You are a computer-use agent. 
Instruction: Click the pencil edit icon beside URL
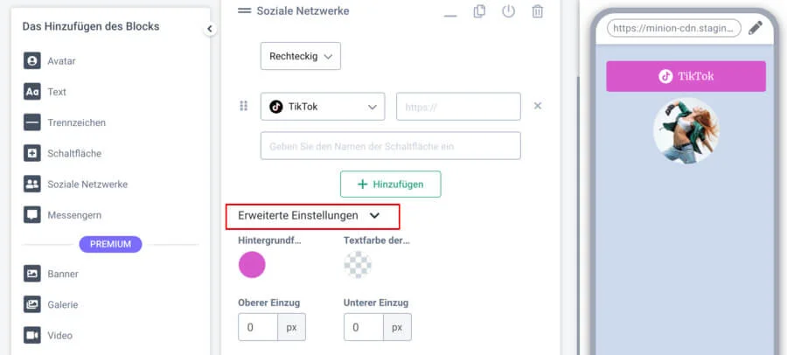[x=756, y=28]
